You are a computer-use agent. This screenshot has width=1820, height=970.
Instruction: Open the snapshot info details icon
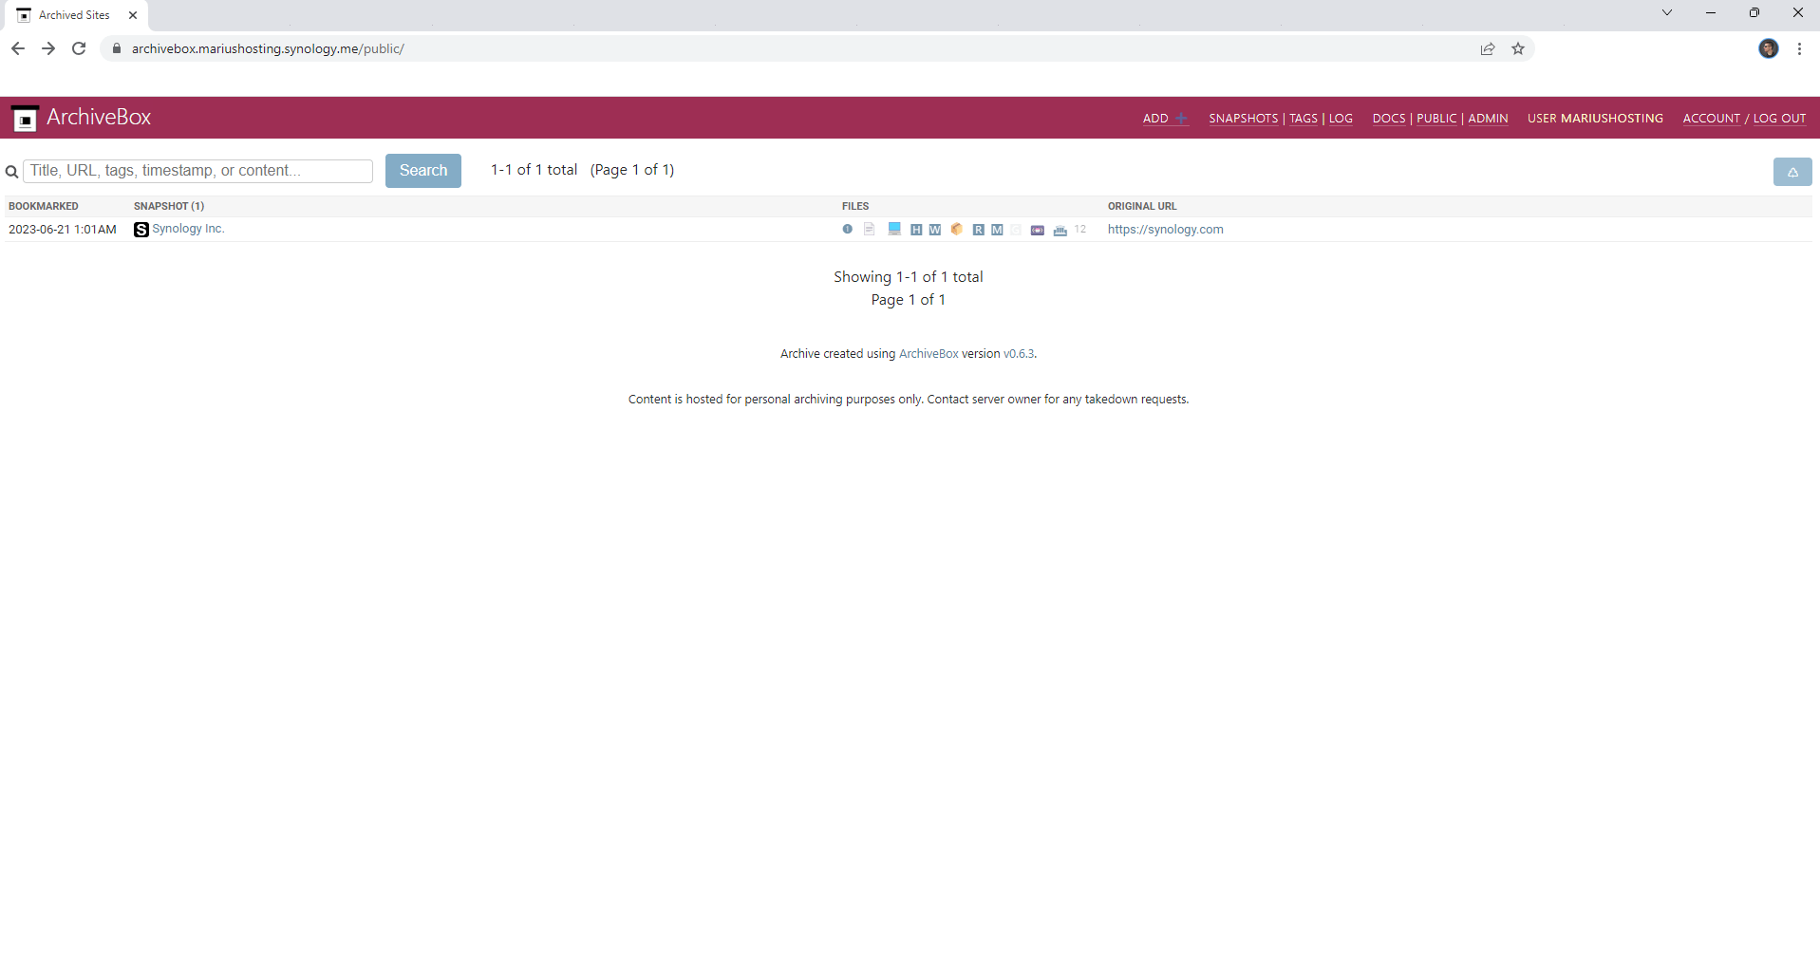(x=847, y=229)
